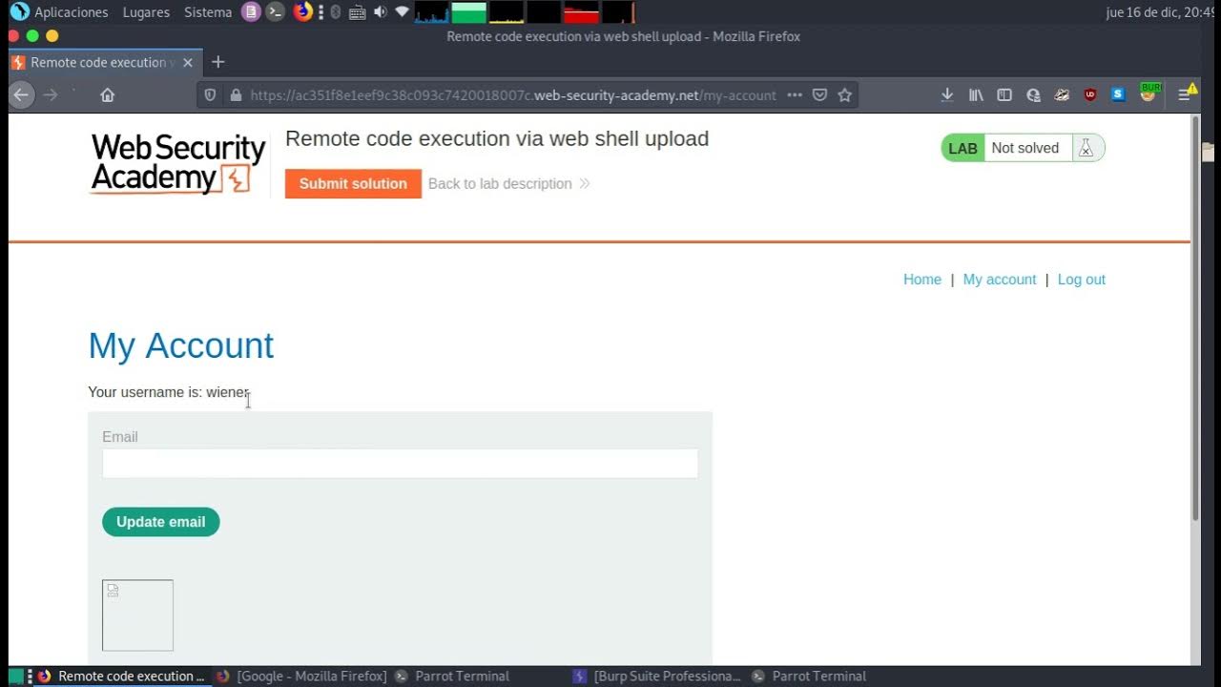Viewport: 1221px width, 687px height.
Task: Switch to Google - Mozilla Firefox window
Action: [x=301, y=676]
